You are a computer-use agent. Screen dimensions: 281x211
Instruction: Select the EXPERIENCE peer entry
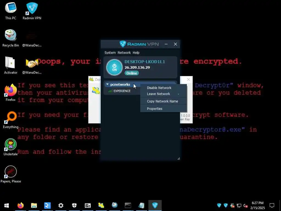pos(122,91)
